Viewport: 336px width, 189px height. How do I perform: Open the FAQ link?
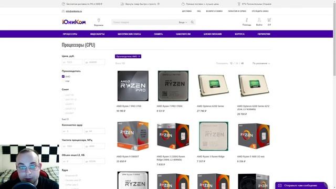point(199,11)
